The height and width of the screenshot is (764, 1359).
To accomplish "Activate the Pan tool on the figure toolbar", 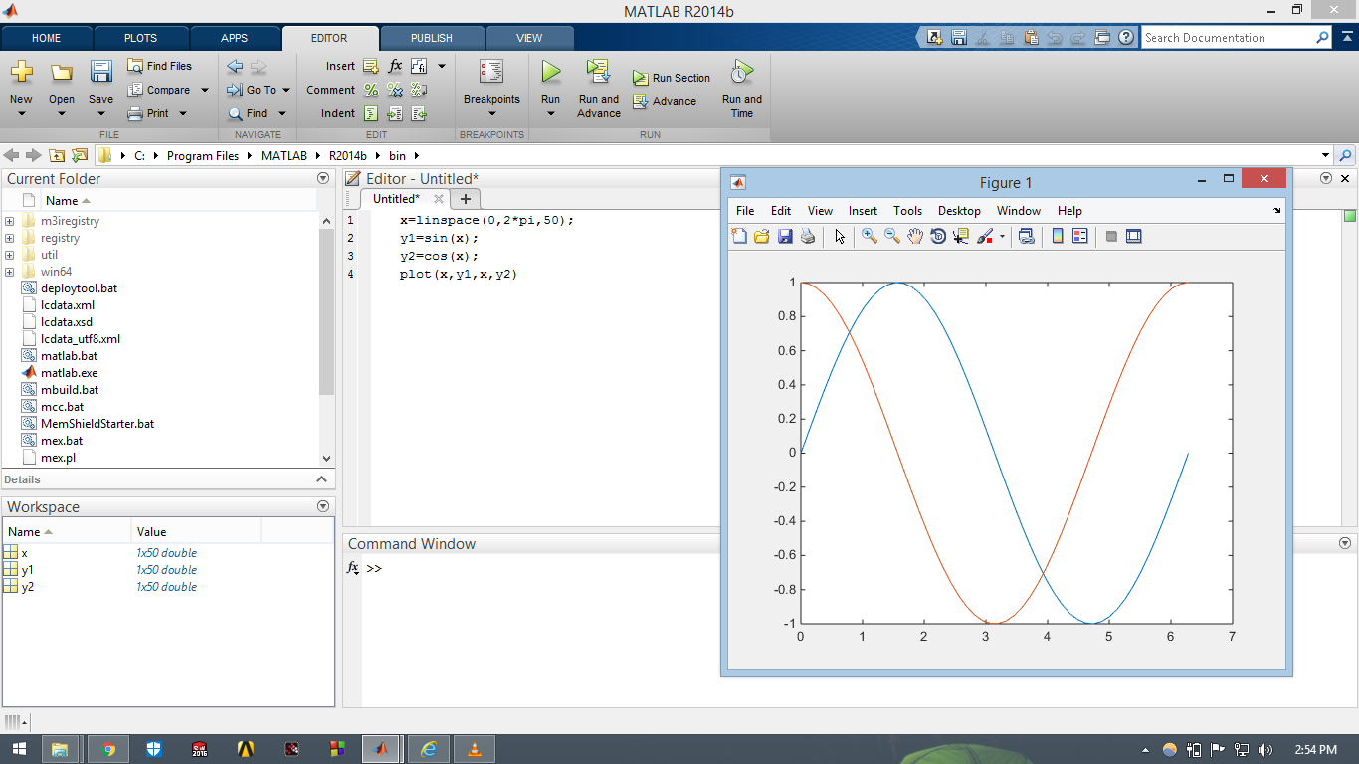I will click(914, 236).
